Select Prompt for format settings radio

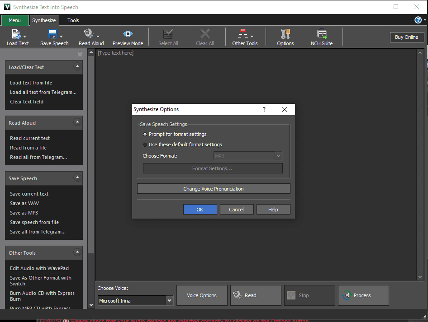point(145,134)
